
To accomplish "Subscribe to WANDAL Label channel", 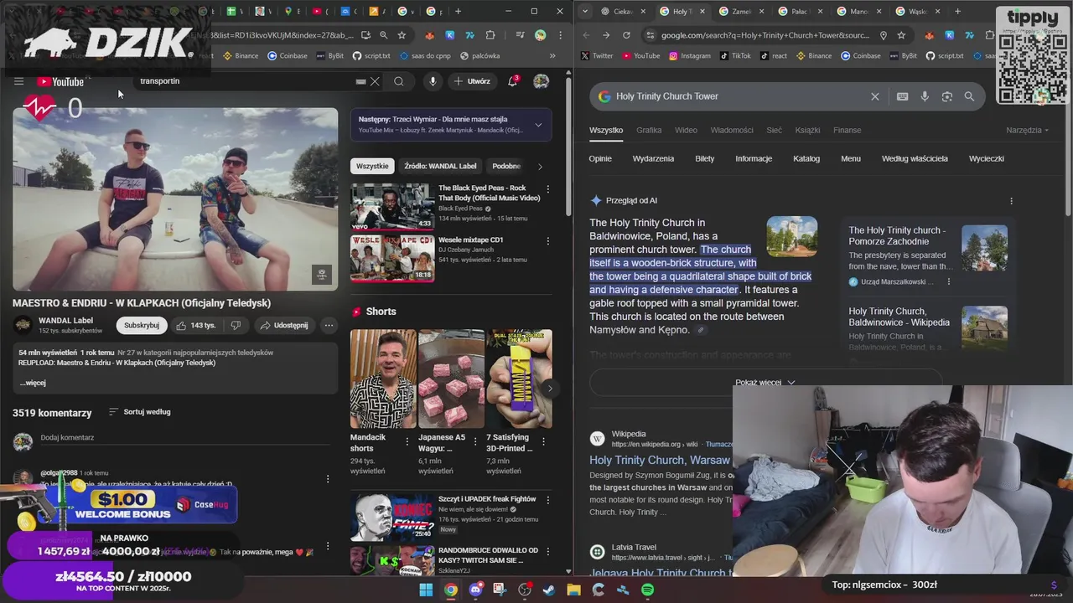I will click(142, 325).
